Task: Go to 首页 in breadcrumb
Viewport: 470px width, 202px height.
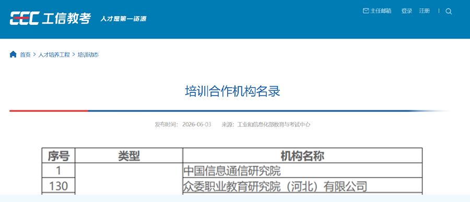Action: (25, 55)
